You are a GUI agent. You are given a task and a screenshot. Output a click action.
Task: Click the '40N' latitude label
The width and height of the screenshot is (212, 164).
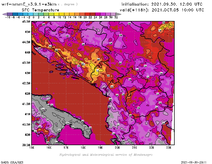coord(28,135)
